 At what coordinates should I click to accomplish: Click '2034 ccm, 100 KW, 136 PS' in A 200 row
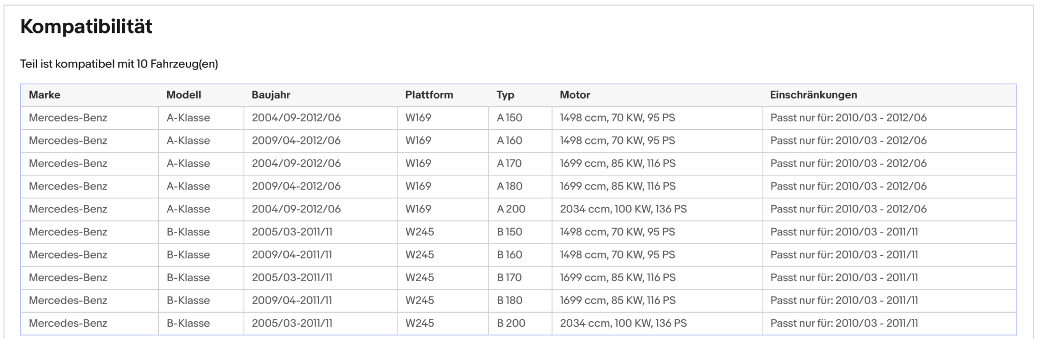[x=623, y=209]
